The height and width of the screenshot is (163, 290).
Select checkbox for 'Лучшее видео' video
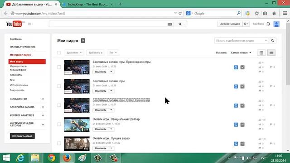pyautogui.click(x=59, y=143)
